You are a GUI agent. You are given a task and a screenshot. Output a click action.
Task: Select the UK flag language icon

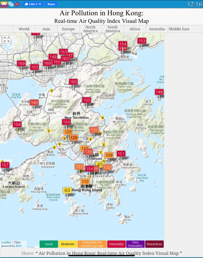point(17,4)
